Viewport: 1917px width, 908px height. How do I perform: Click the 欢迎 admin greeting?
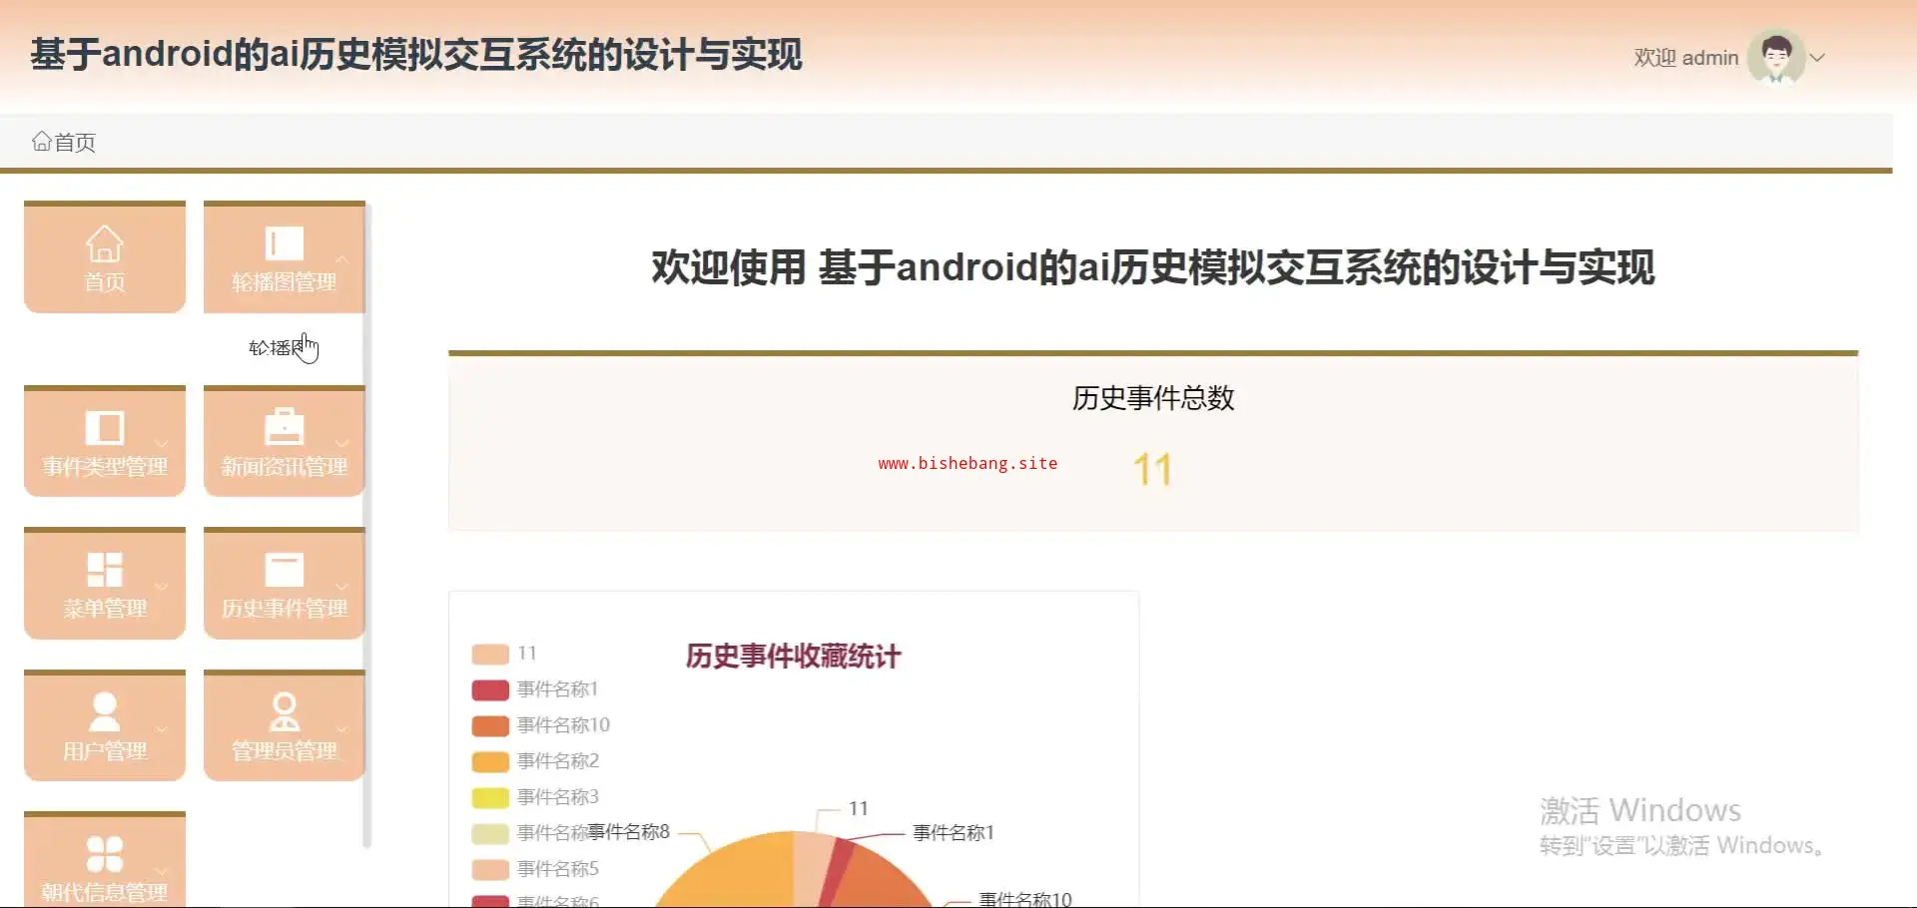click(x=1686, y=58)
